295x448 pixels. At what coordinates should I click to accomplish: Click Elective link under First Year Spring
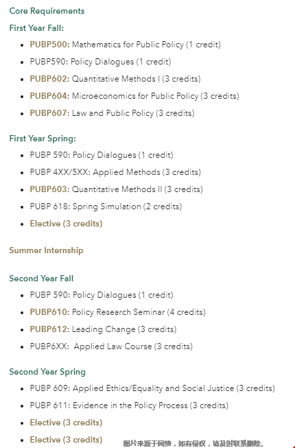point(66,224)
